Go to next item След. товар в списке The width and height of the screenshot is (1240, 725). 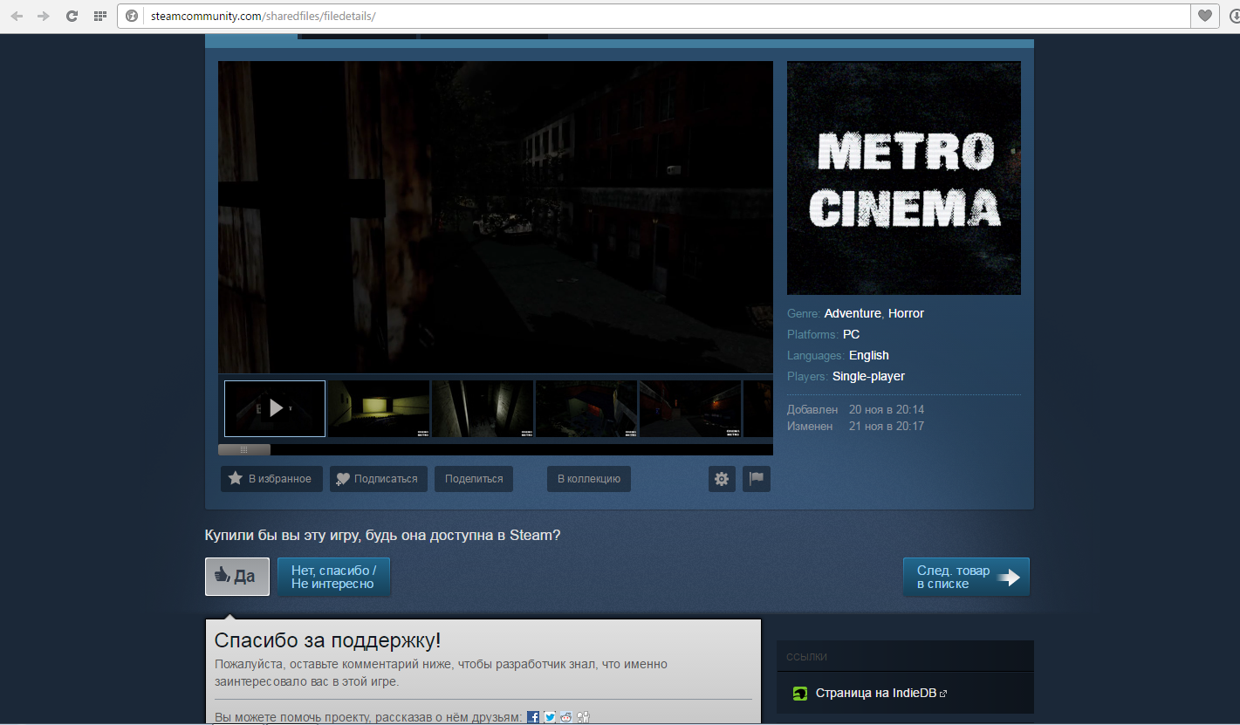[966, 577]
